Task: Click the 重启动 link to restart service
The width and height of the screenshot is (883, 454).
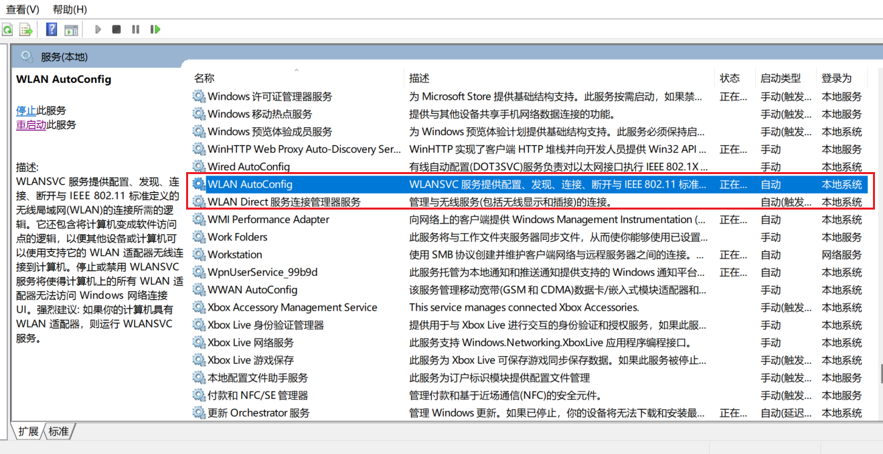Action: click(31, 125)
